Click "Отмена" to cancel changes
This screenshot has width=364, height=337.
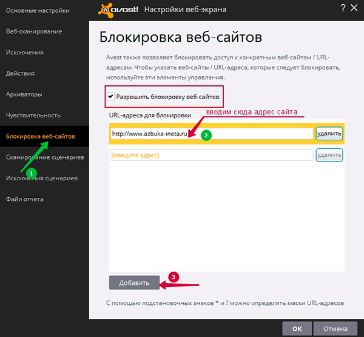click(335, 329)
